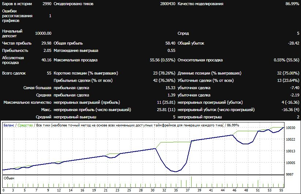
Task: Click the 'Длинные позиции (% выигравших)' label
Action: pos(210,73)
